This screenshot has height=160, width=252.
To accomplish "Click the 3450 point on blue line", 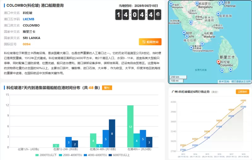I will click(219, 128).
